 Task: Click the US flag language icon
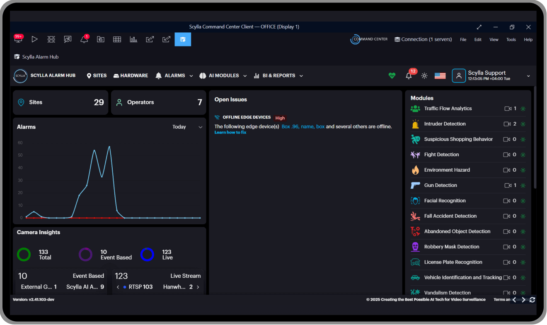(440, 76)
